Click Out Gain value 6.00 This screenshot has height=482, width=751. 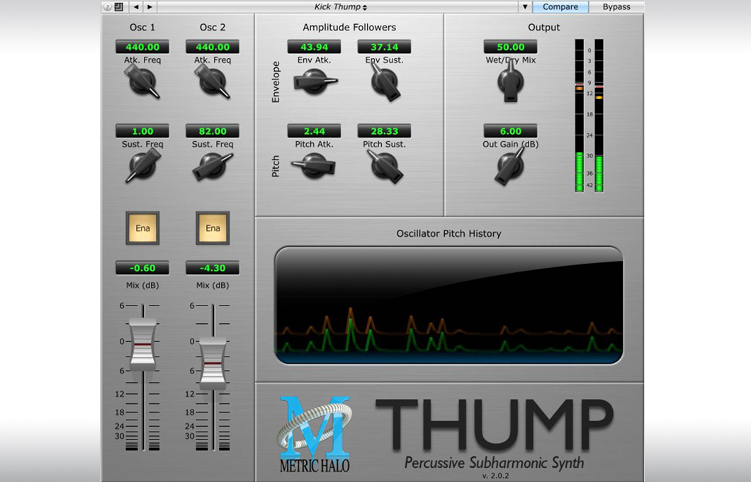511,131
